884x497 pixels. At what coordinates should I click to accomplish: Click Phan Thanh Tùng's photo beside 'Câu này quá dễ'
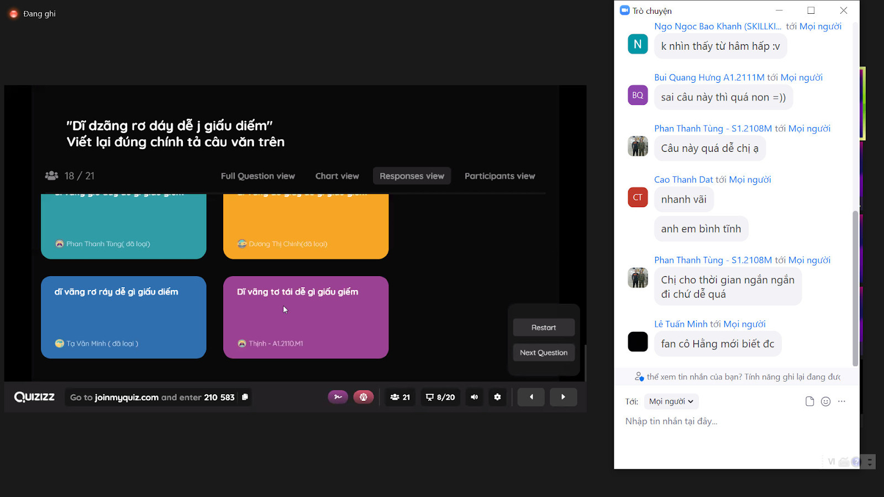click(638, 146)
